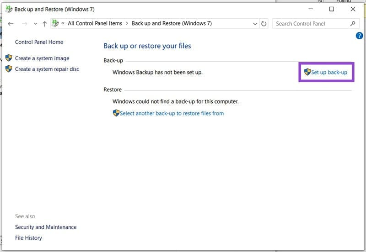Choose Create a system repair disc
Screen dimensions: 366x252
[x=47, y=69]
